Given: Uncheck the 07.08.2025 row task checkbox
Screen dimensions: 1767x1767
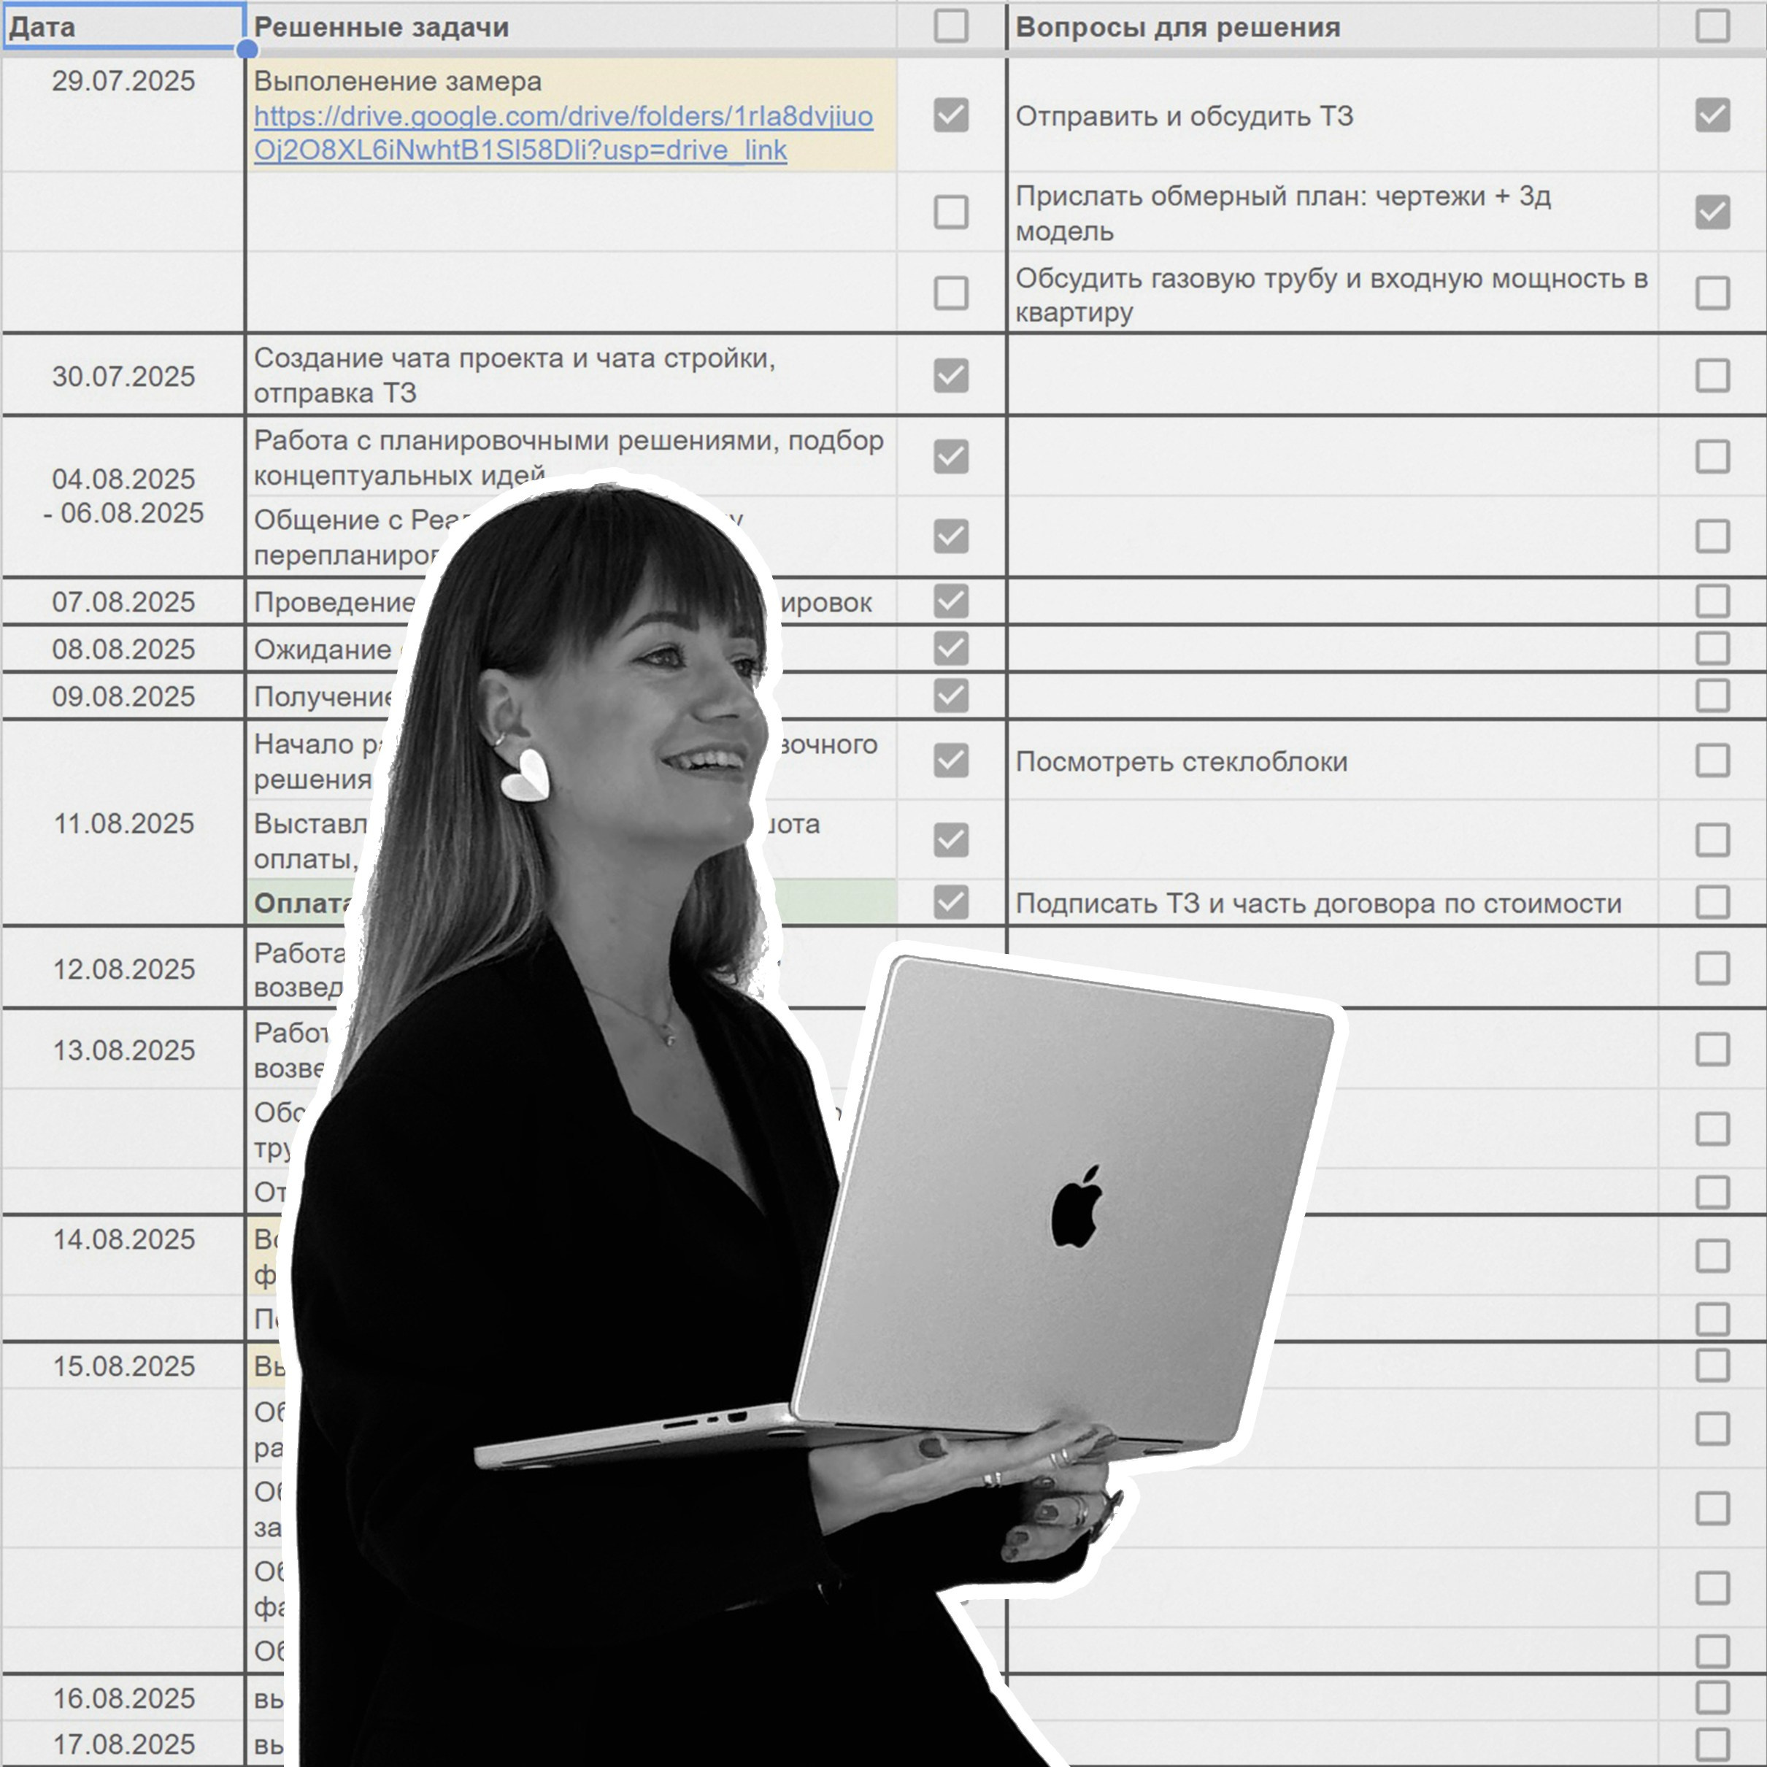Looking at the screenshot, I should click(951, 601).
